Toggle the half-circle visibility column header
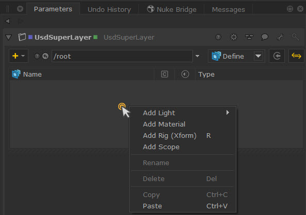The width and height of the screenshot is (306, 215). pyautogui.click(x=185, y=74)
